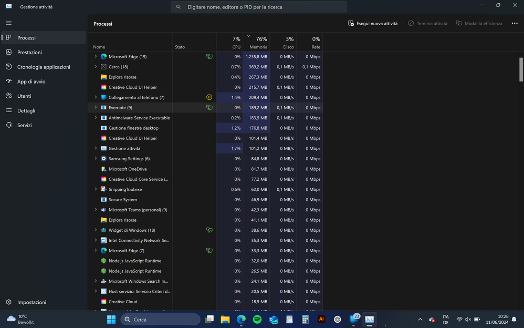Open the Servizi page
The height and width of the screenshot is (328, 524).
[44, 125]
